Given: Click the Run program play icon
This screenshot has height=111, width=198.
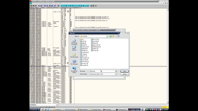Looking at the screenshot, I should (39, 6).
